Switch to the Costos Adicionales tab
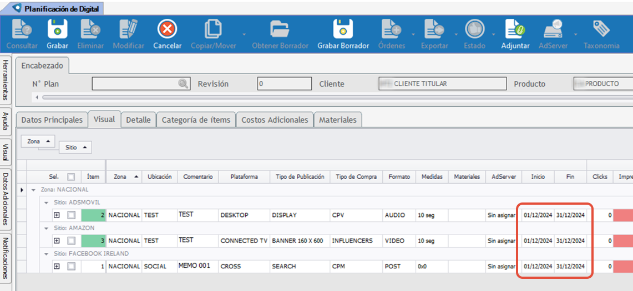Viewport: 633px width, 291px height. pos(275,120)
